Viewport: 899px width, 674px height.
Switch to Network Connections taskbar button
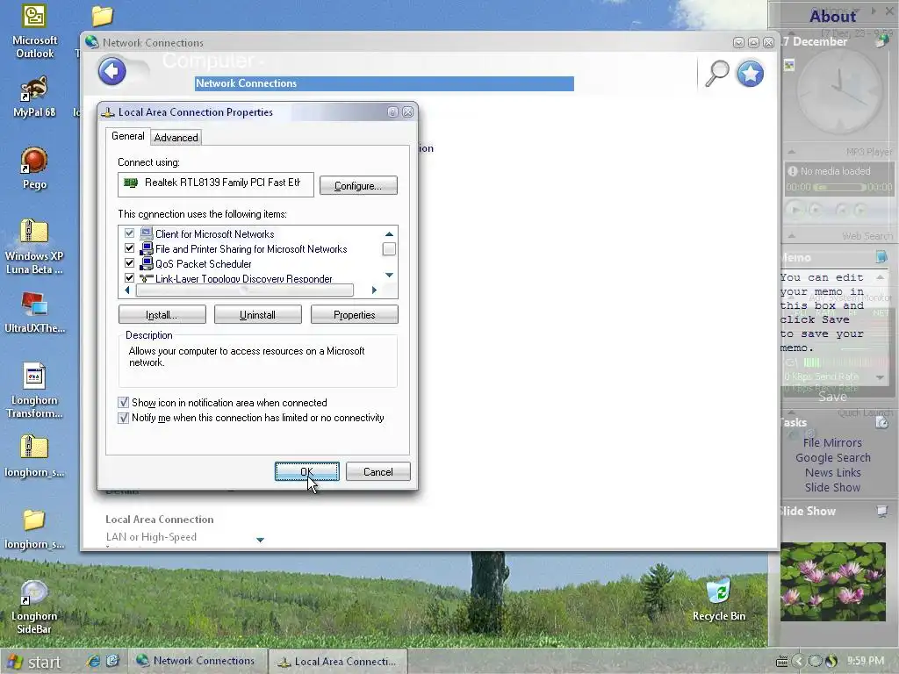(x=196, y=661)
